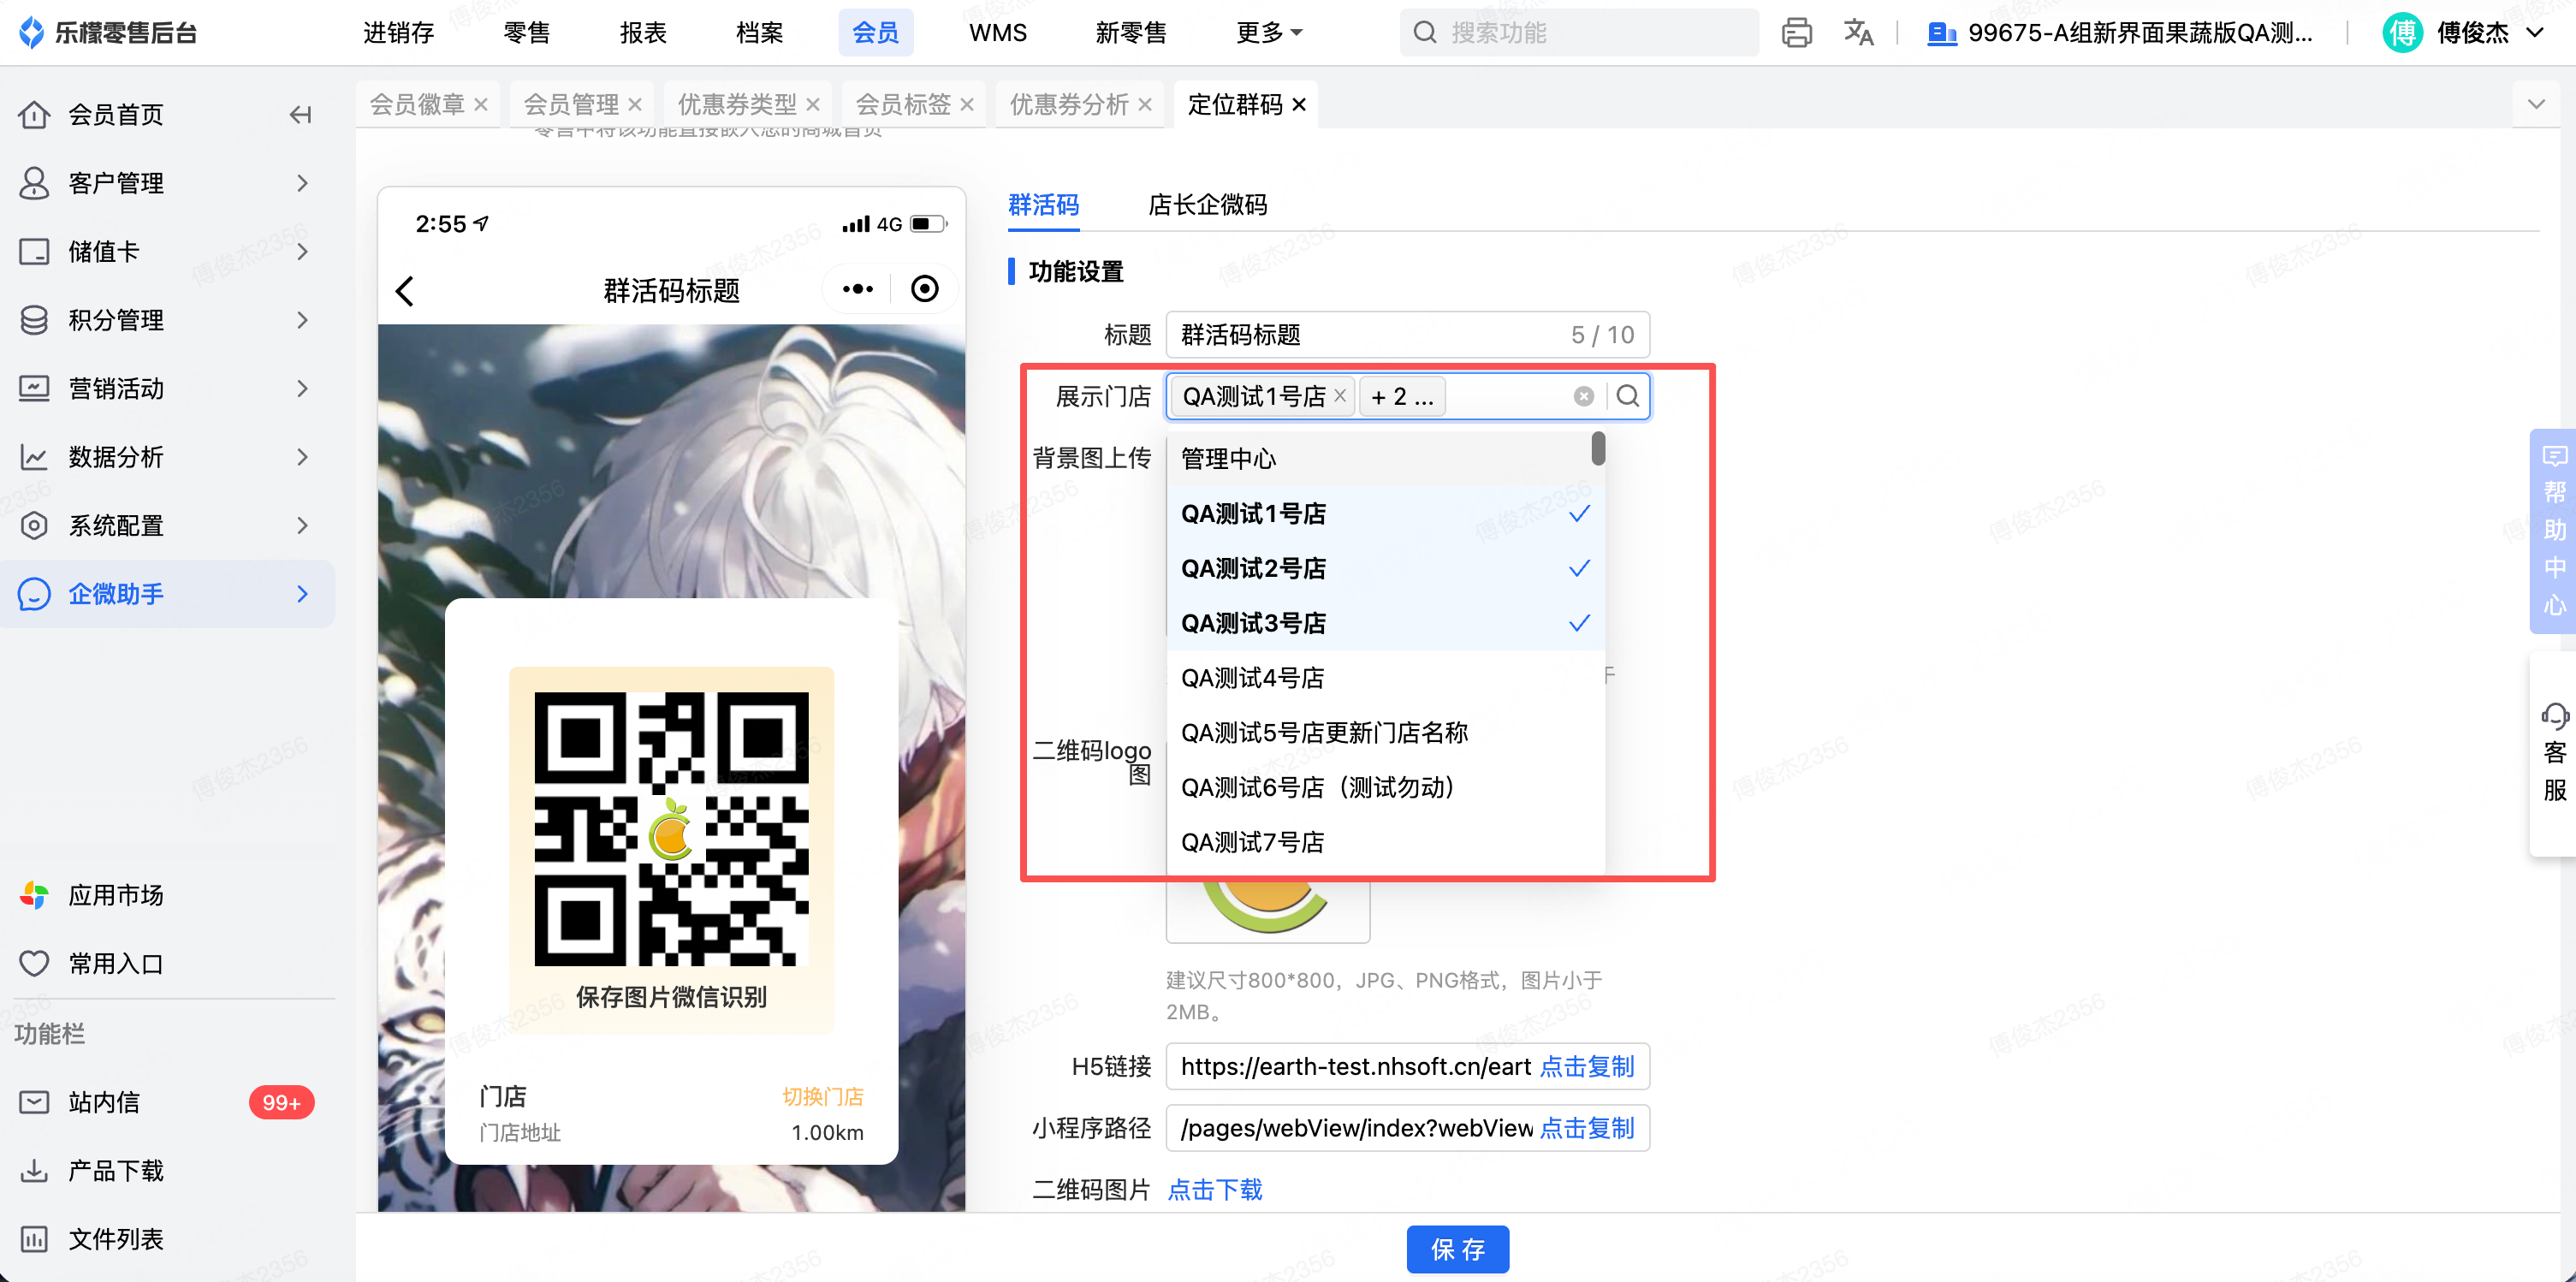Collapse the sidebar with arrow icon
Image resolution: width=2576 pixels, height=1282 pixels.
[x=300, y=115]
